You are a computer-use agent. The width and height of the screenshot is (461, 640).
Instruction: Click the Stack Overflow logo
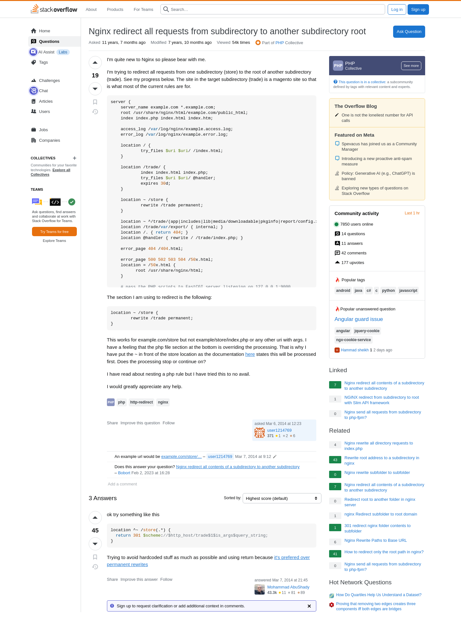point(54,9)
